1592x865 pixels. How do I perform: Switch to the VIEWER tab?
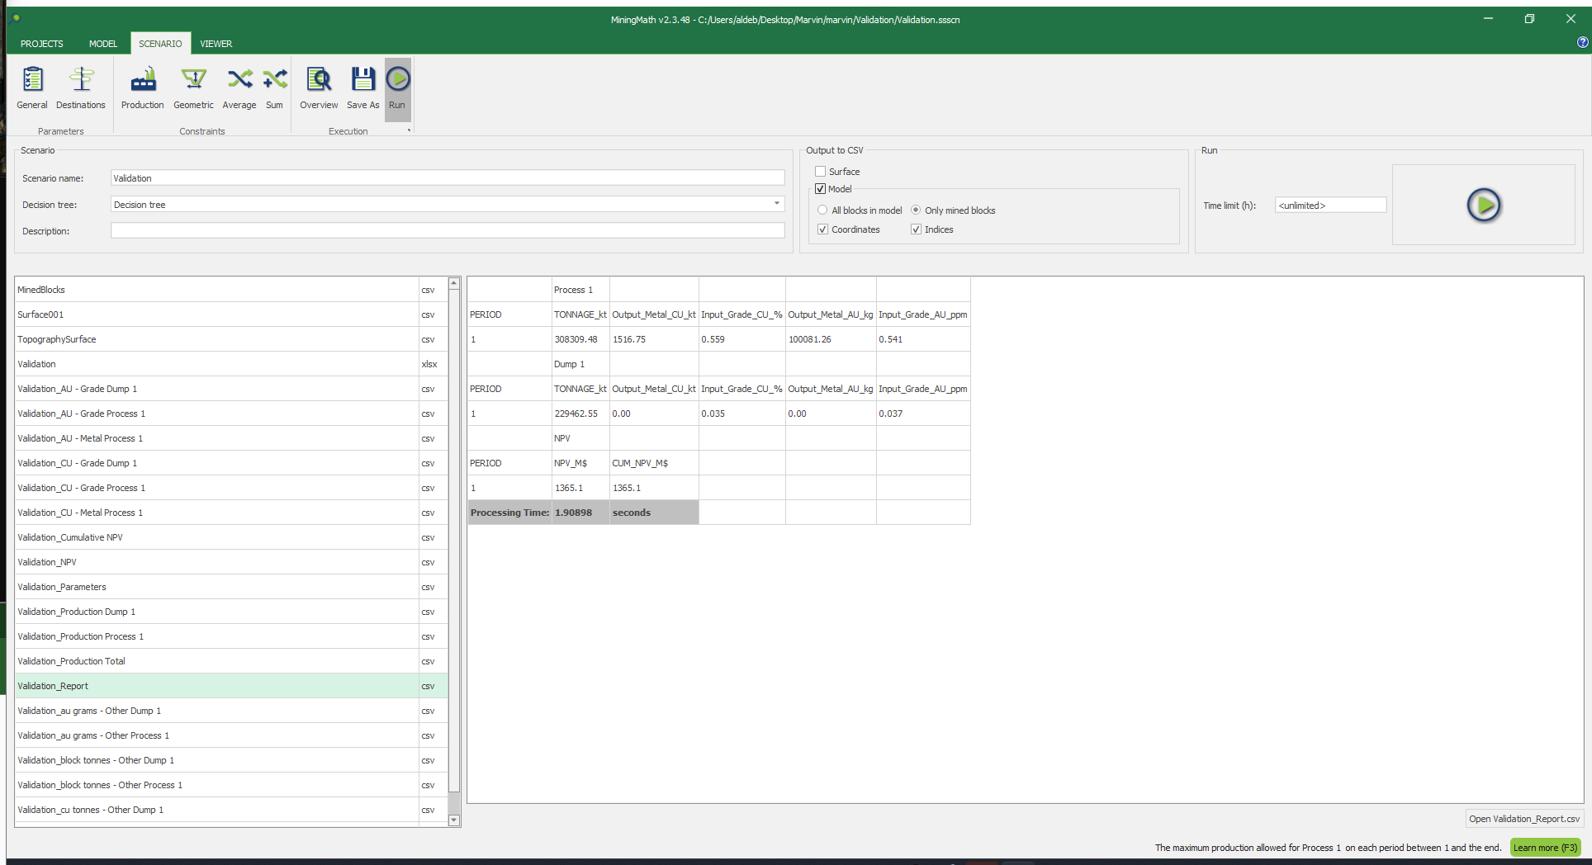click(216, 44)
